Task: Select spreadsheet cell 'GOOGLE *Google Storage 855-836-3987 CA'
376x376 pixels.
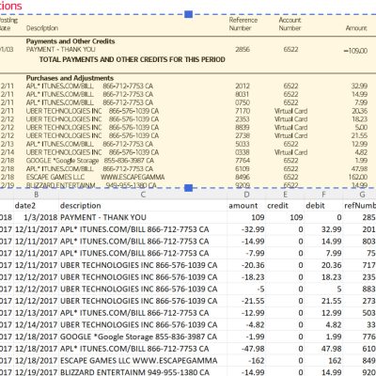Action: [143, 337]
